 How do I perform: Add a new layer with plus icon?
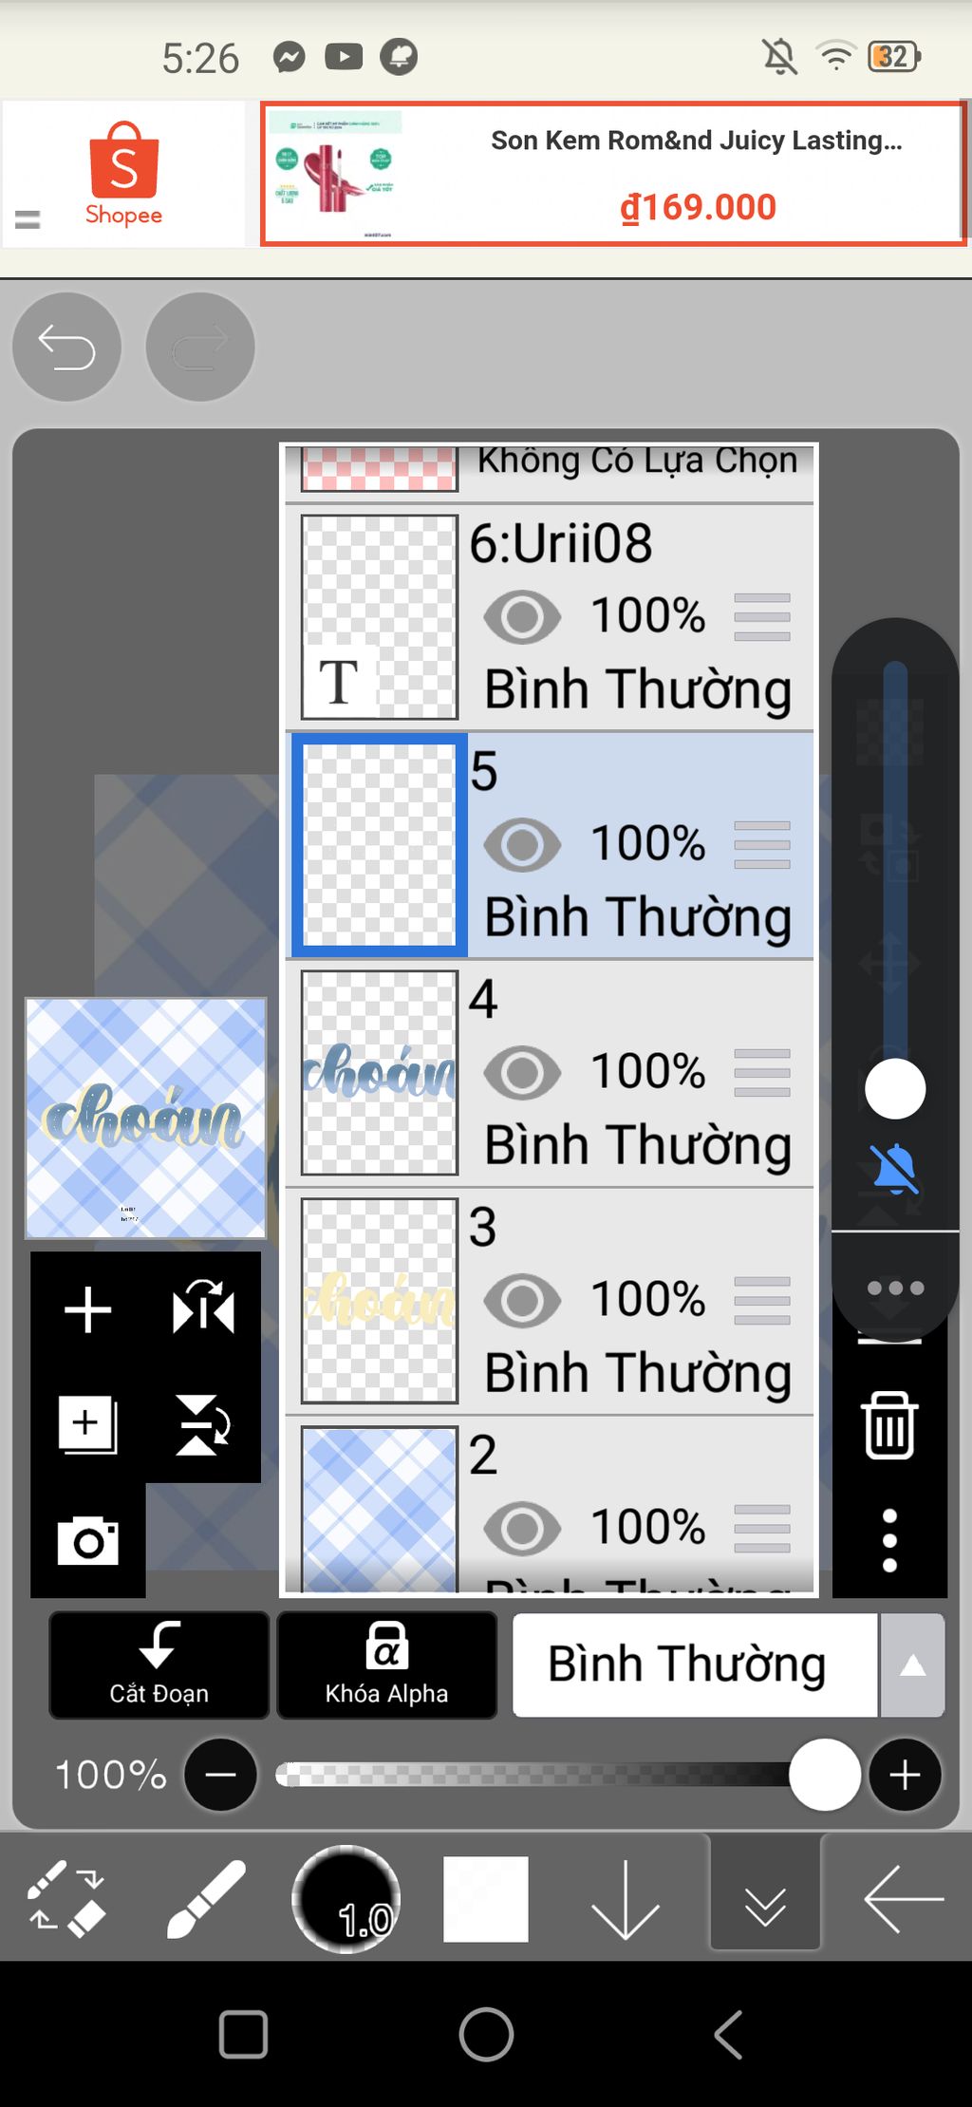[x=88, y=1310]
